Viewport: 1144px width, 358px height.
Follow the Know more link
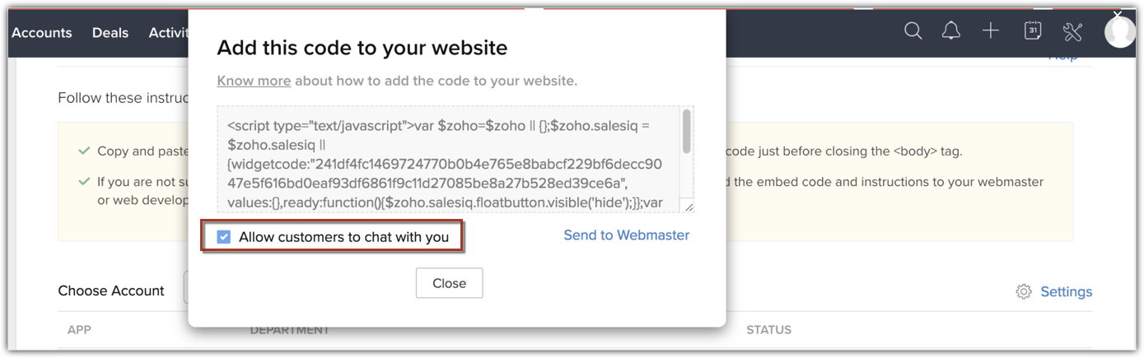(x=254, y=81)
